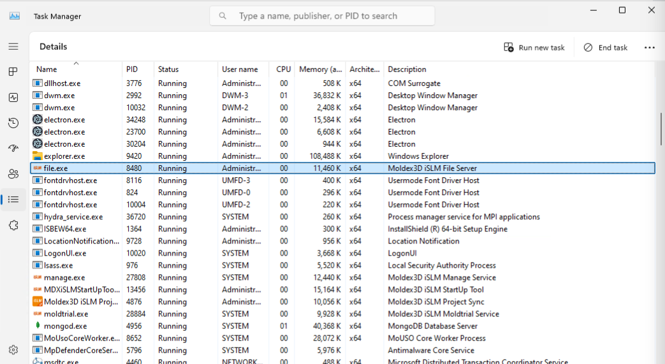Click memory value 40,368 K of mongod.exe

click(327, 326)
